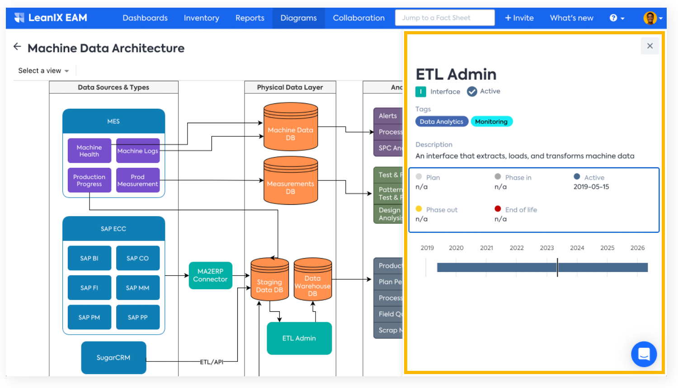Image resolution: width=678 pixels, height=388 pixels.
Task: Click the ETL/API connector label
Action: [212, 362]
